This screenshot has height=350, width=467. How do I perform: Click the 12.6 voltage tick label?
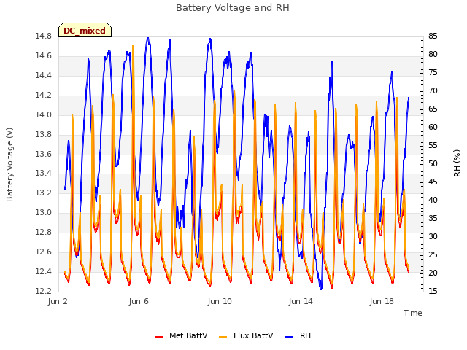point(43,252)
